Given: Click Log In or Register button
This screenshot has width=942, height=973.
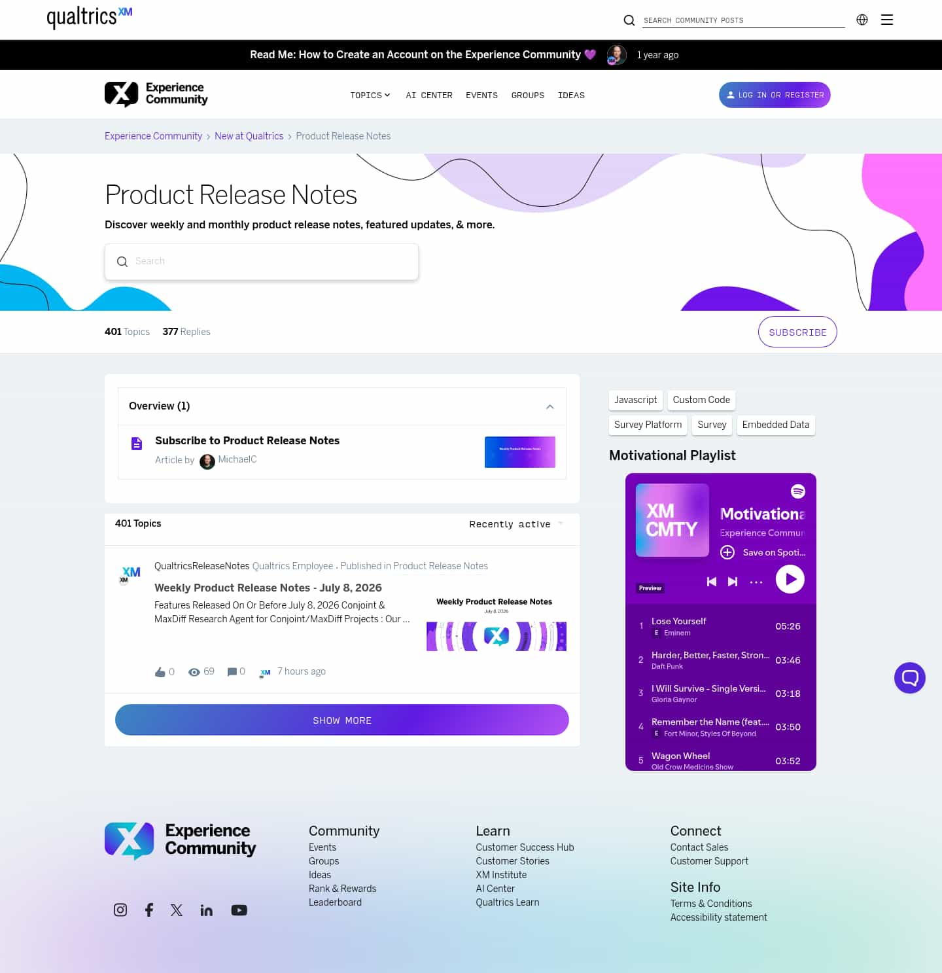Looking at the screenshot, I should [x=775, y=95].
